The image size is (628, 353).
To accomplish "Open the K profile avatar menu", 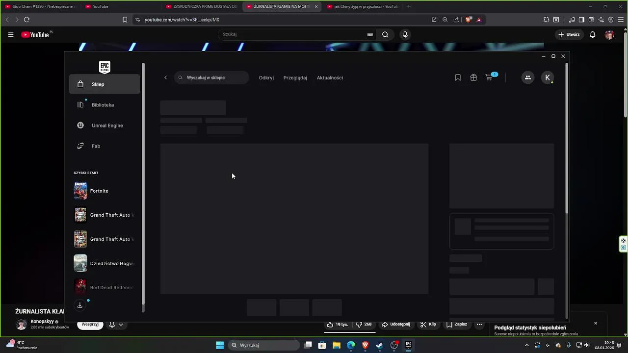I will (x=548, y=77).
